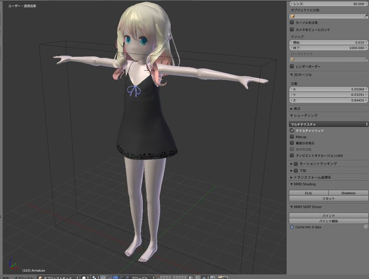Collapse the shading (シェーディング) panel
Viewport: 369px width, 279px height.
click(x=291, y=115)
